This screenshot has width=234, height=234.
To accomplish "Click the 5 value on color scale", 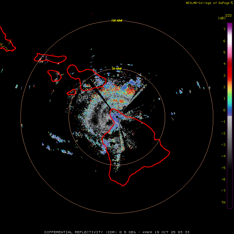I will click(224, 52).
